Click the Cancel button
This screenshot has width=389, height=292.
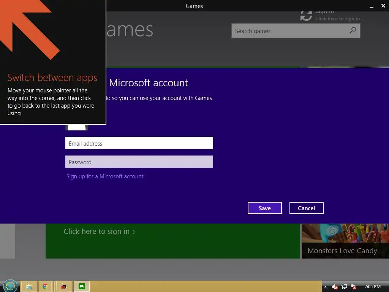click(x=307, y=208)
